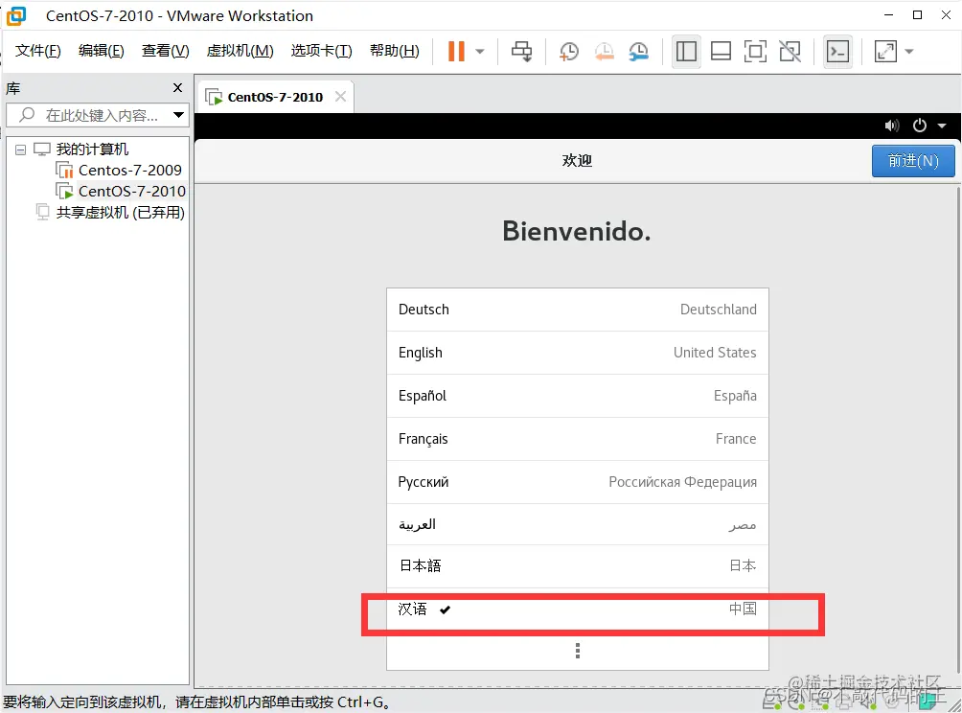962x713 pixels.
Task: Open the 编辑(E) menu
Action: (102, 51)
